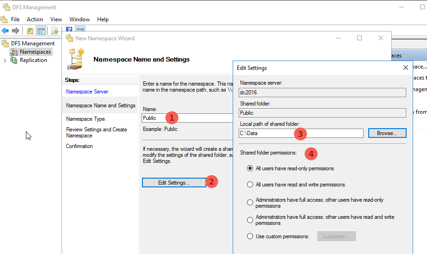The width and height of the screenshot is (427, 254).
Task: Click the Replication node icon
Action: [x=13, y=60]
